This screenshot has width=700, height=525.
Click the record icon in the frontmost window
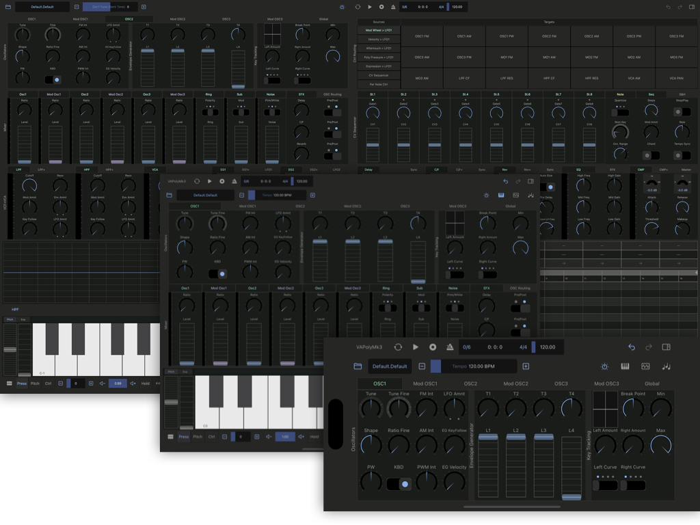click(433, 347)
